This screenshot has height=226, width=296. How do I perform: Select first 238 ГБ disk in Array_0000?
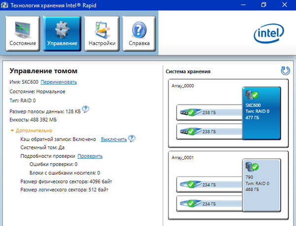tap(210, 113)
